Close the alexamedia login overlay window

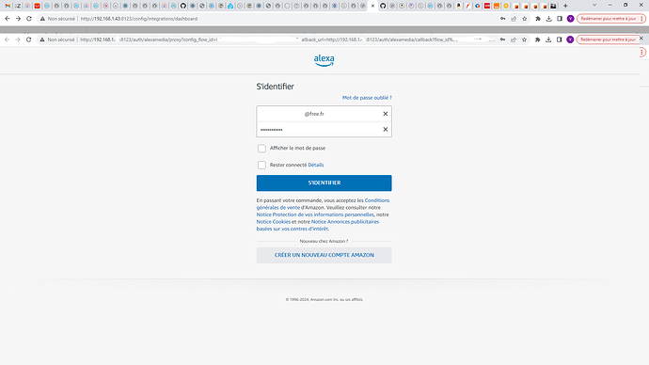[641, 38]
